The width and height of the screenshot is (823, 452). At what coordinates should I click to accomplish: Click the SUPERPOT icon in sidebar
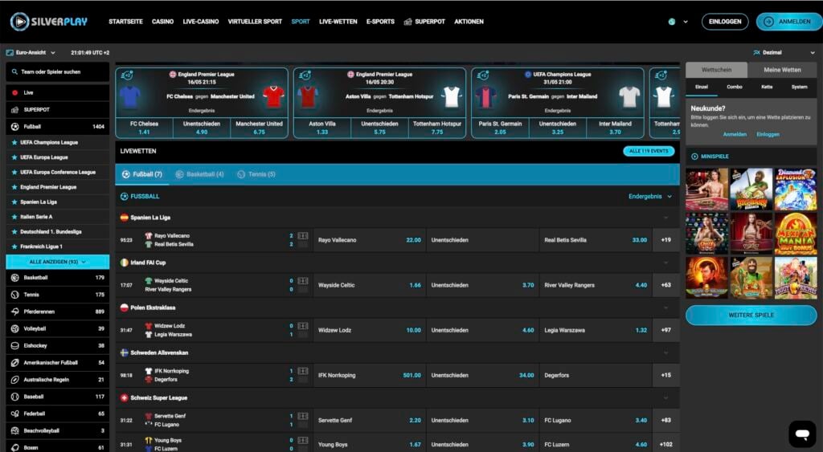[14, 110]
